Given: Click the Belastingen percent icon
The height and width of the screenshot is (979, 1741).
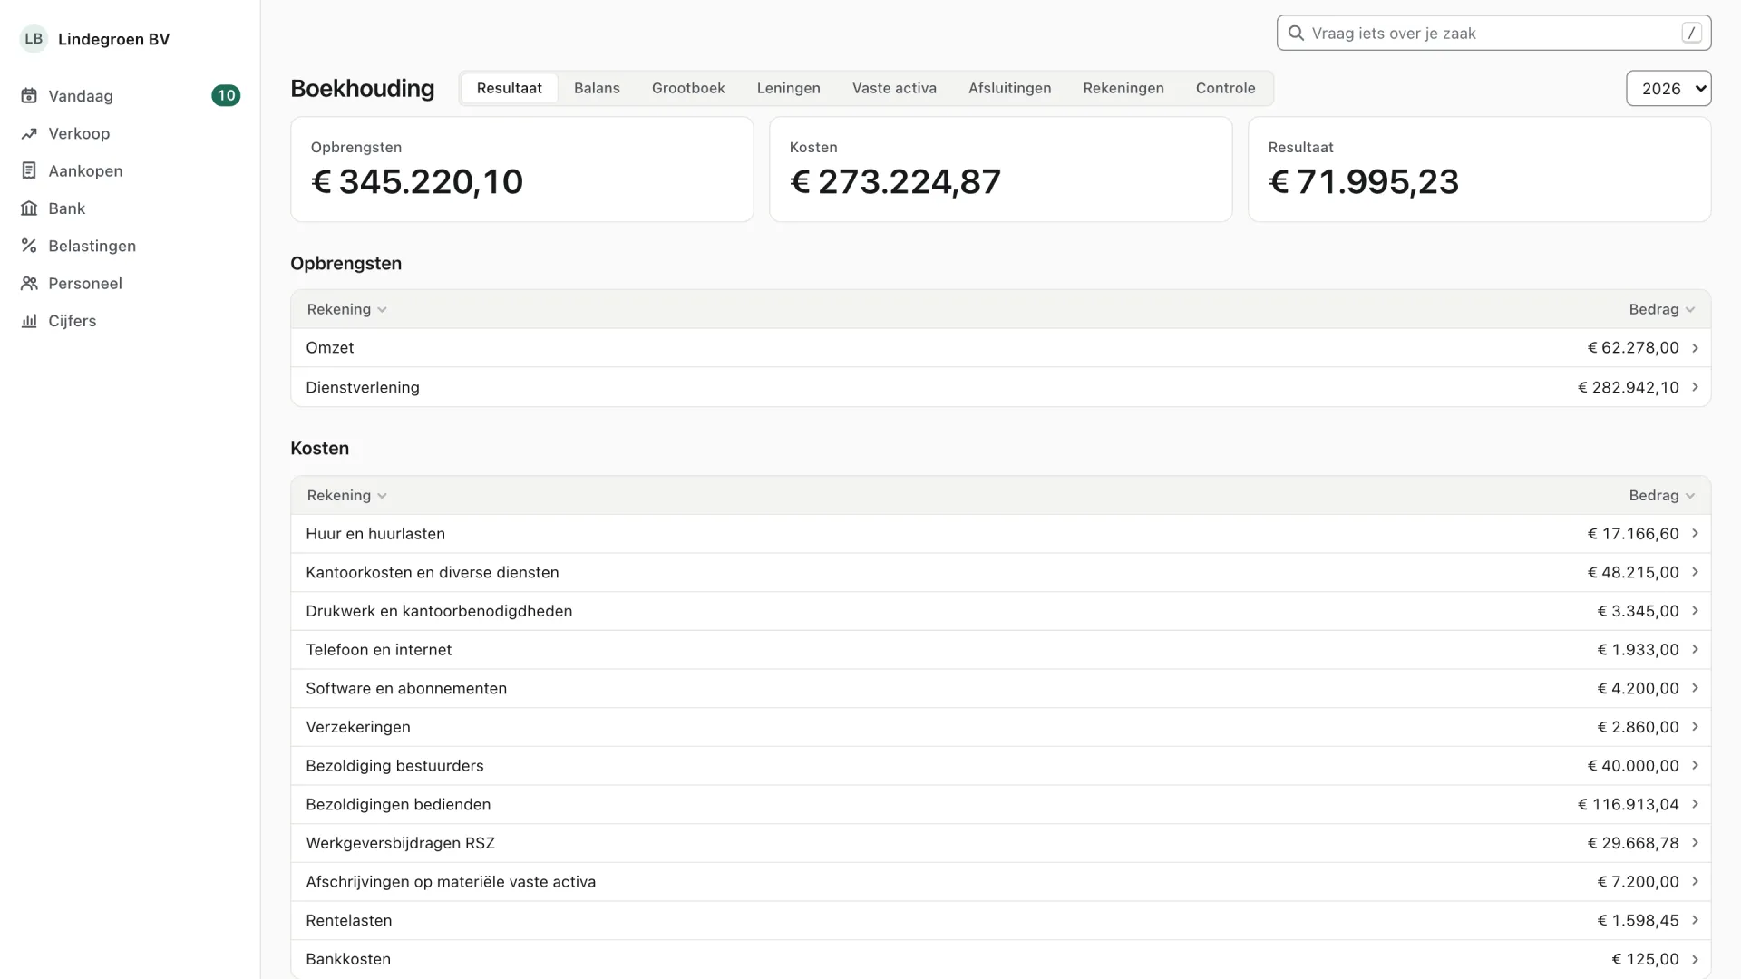Looking at the screenshot, I should tap(29, 246).
